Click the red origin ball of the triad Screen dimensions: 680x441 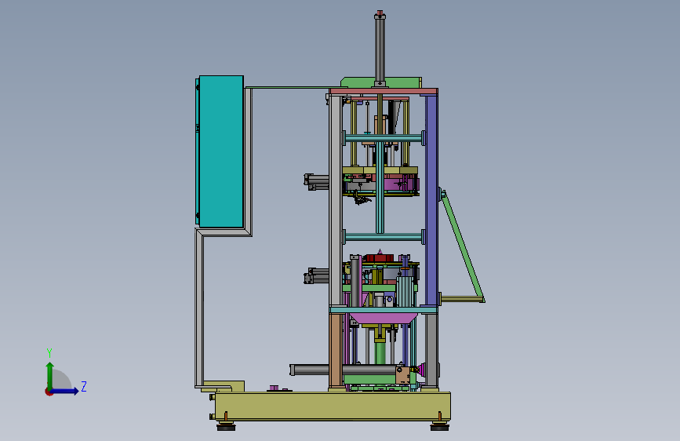49,392
